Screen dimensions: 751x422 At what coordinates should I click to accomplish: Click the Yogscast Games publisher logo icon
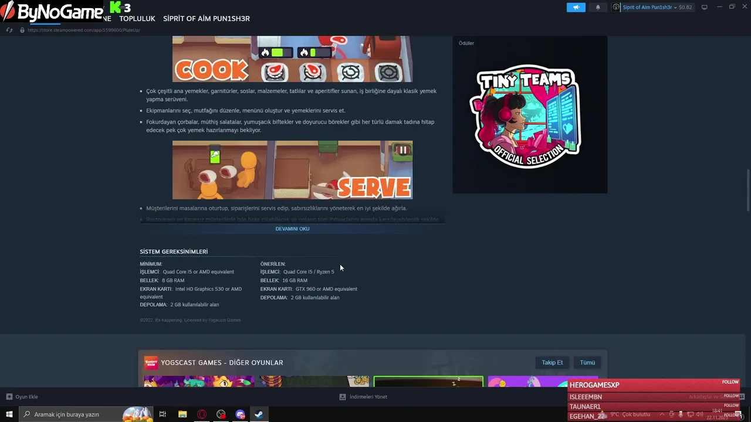click(x=151, y=363)
